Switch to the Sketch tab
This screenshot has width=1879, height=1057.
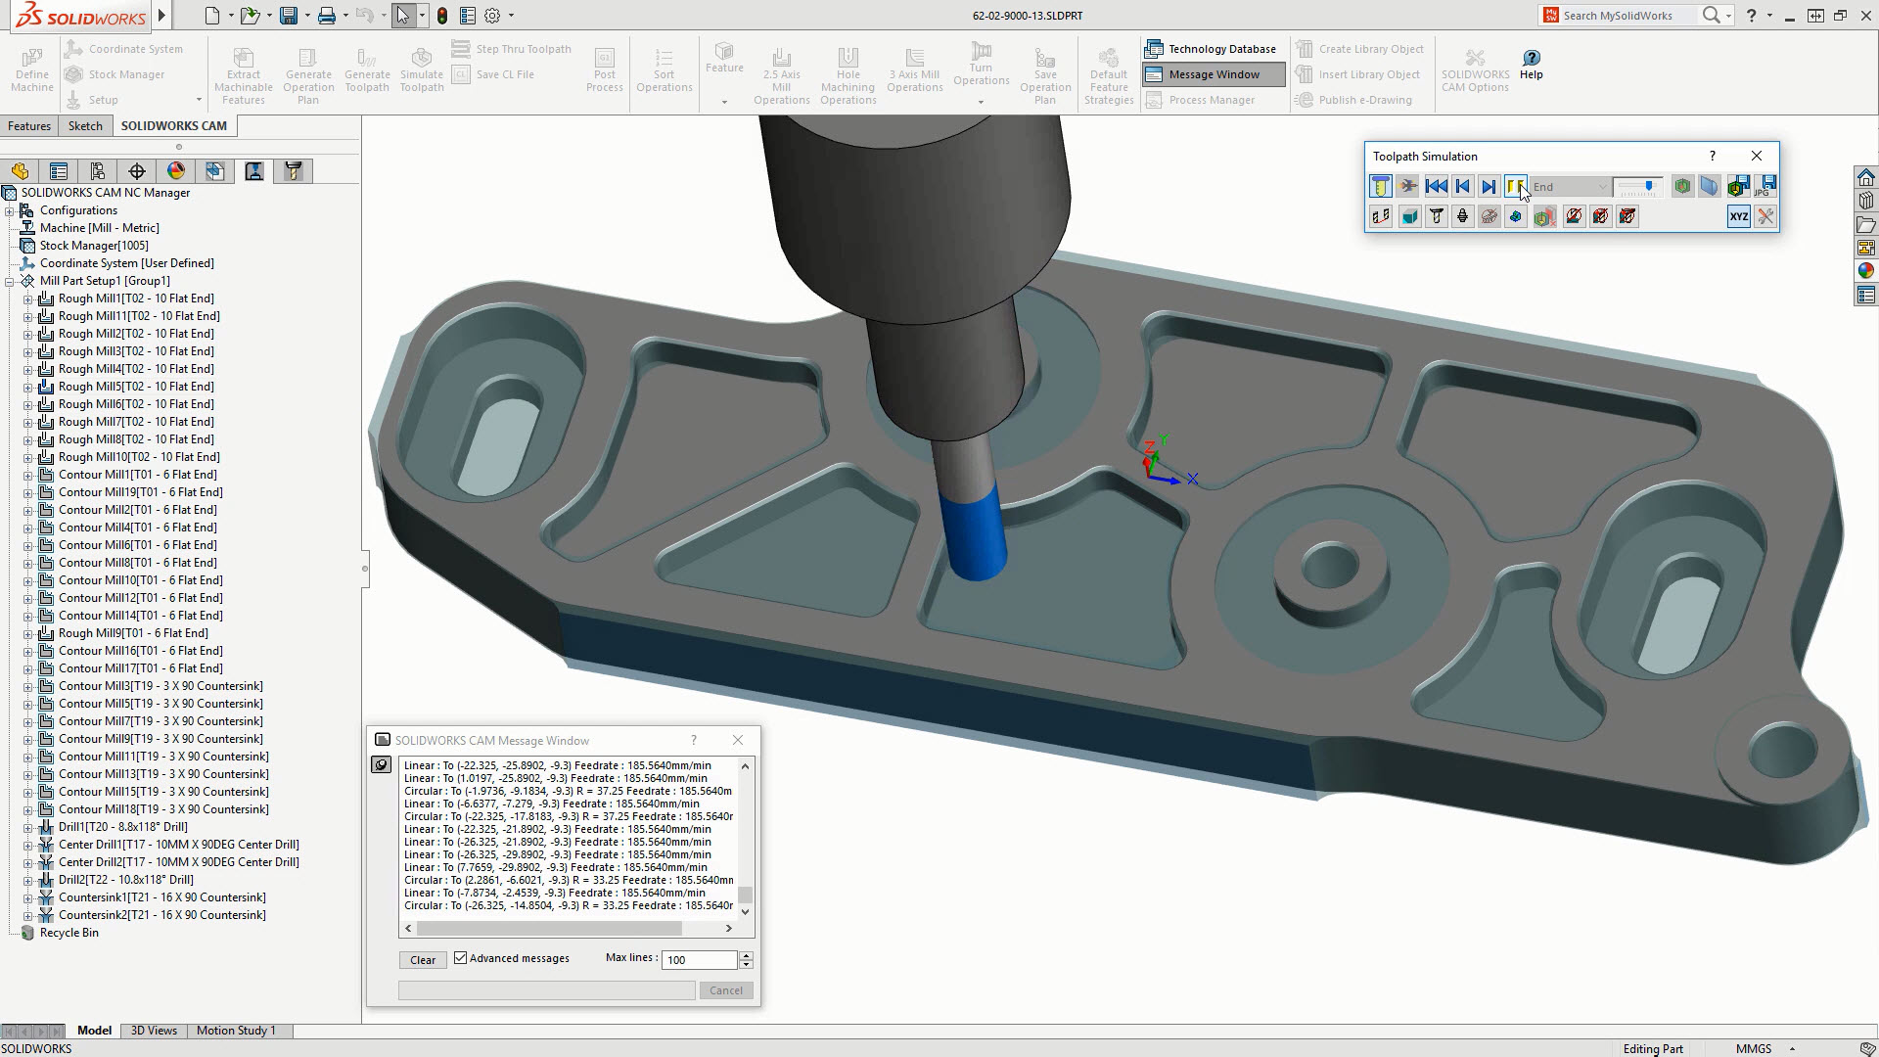(85, 126)
